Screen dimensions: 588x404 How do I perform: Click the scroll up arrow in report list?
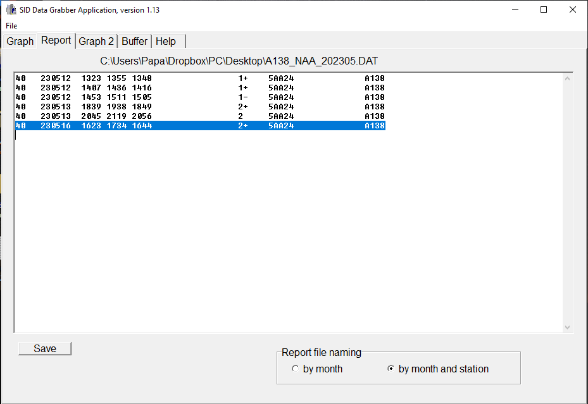pos(567,78)
